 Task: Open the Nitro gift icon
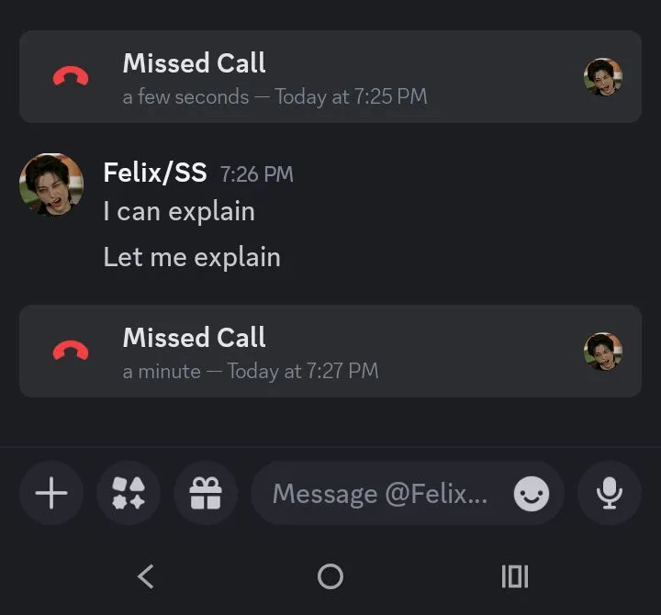[x=206, y=494]
